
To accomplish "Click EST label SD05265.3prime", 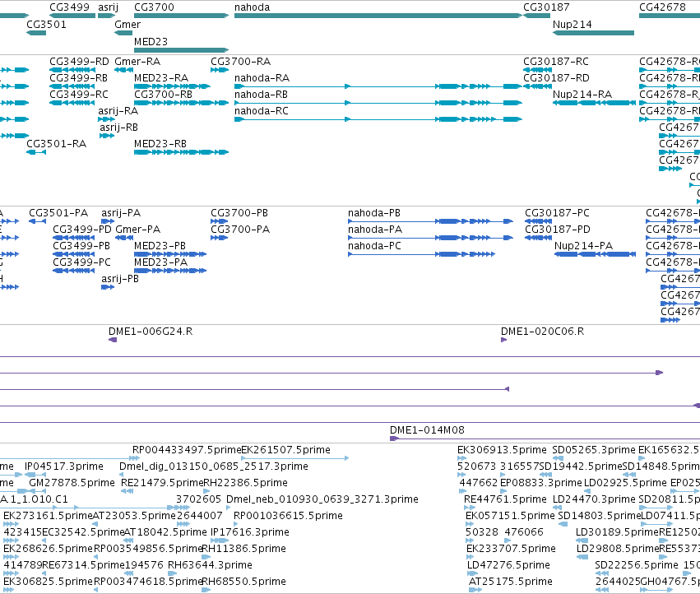I will coord(594,449).
